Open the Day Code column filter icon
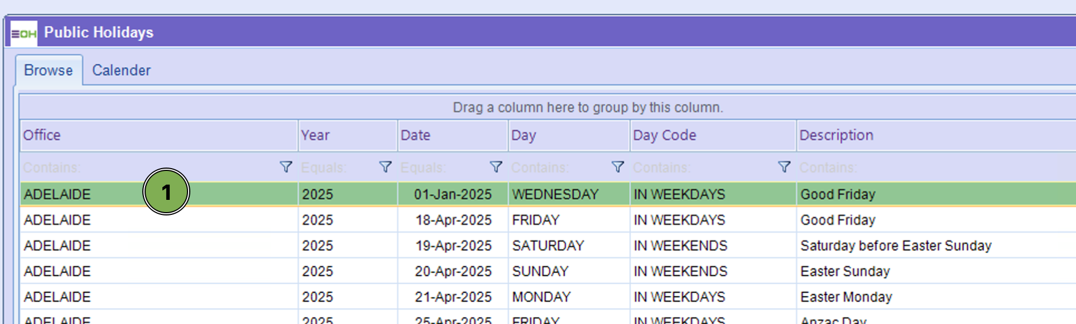The height and width of the screenshot is (324, 1076). [784, 167]
